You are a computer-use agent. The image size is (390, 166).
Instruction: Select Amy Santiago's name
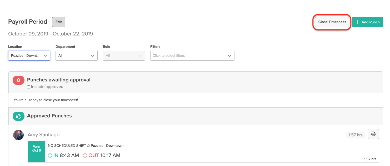(x=44, y=134)
